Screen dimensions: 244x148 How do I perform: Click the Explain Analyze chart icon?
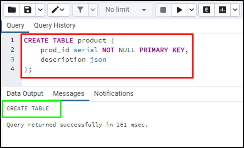click(x=222, y=10)
